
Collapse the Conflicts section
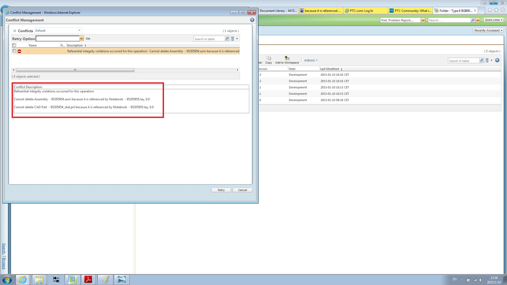click(x=15, y=31)
